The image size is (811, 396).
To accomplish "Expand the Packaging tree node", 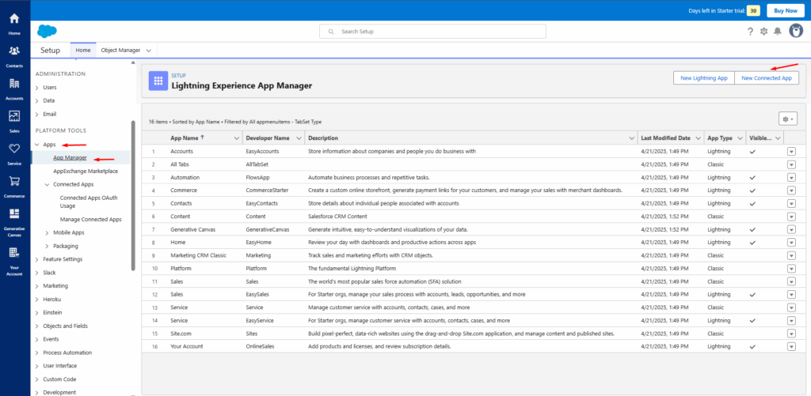I will (x=47, y=247).
